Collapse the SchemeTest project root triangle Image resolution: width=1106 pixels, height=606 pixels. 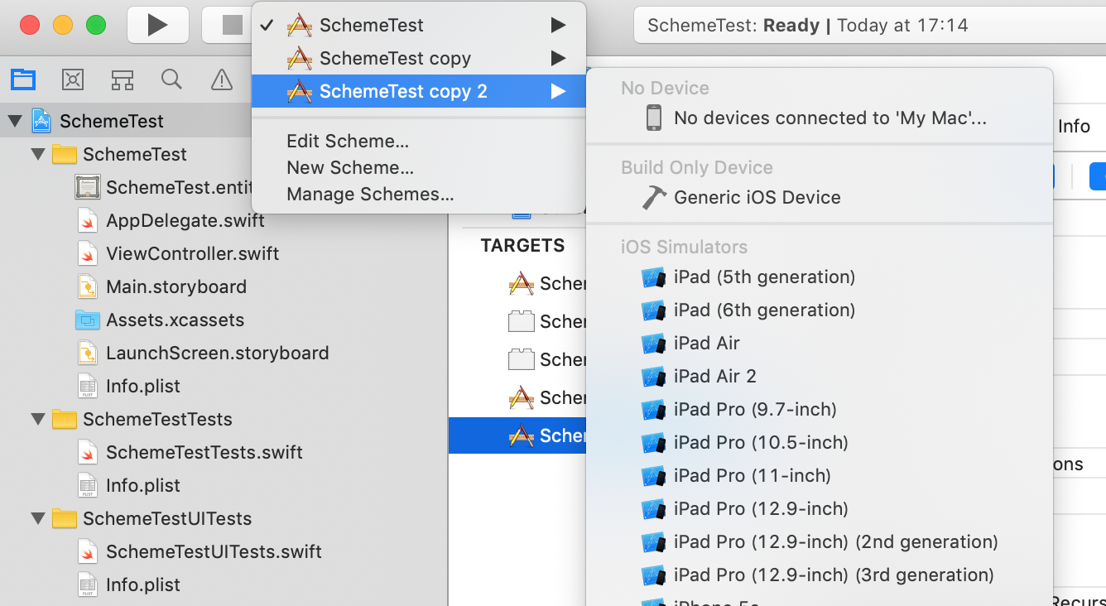pyautogui.click(x=15, y=121)
